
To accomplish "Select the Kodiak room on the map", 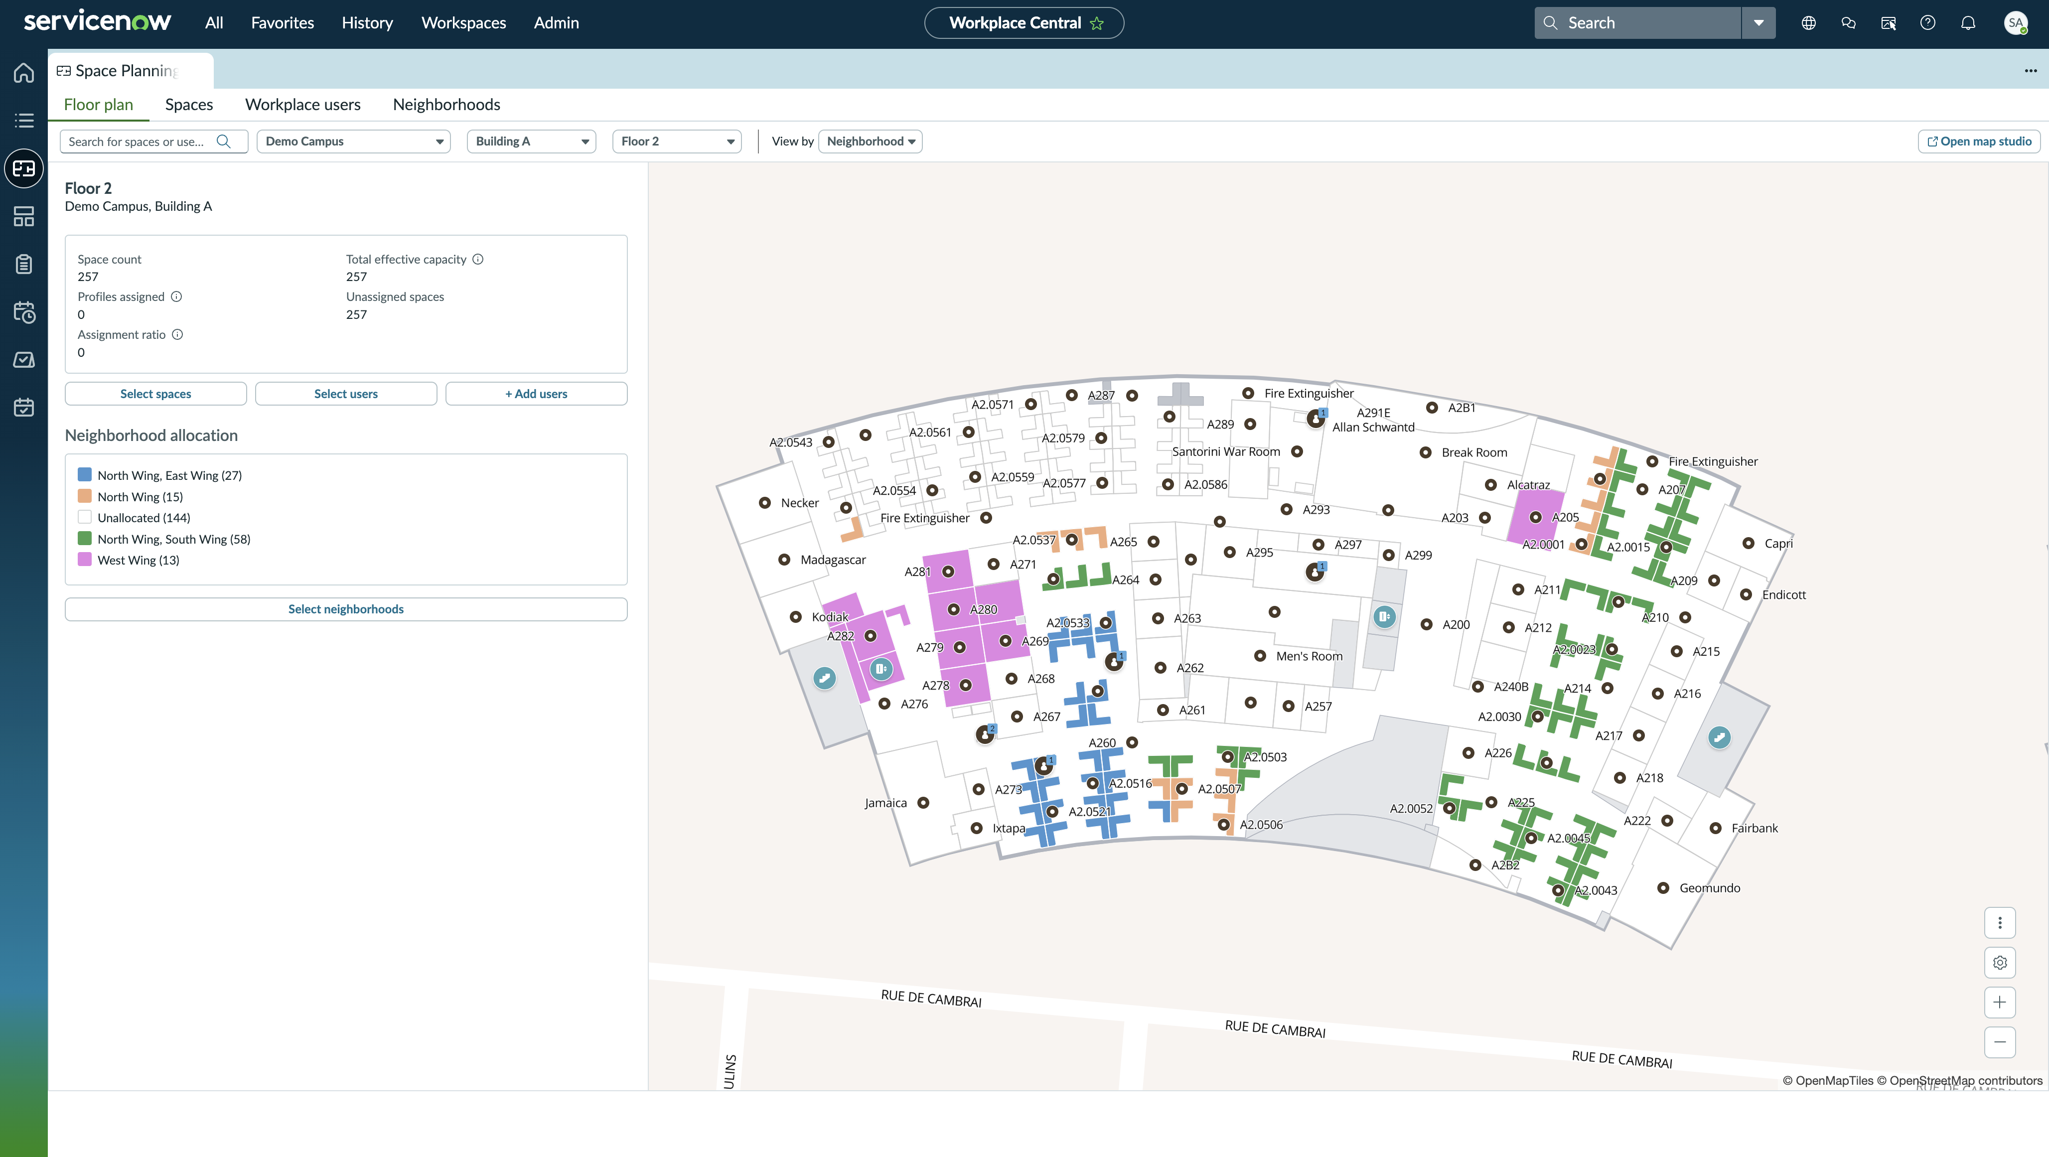I will click(795, 617).
